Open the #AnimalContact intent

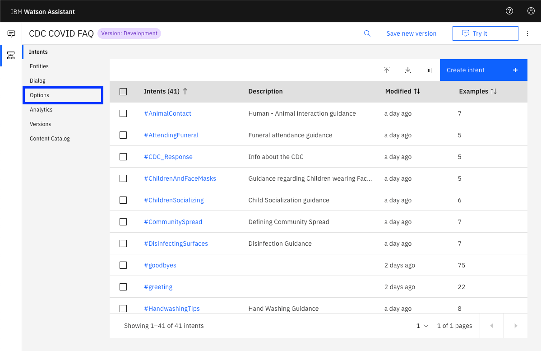click(167, 113)
